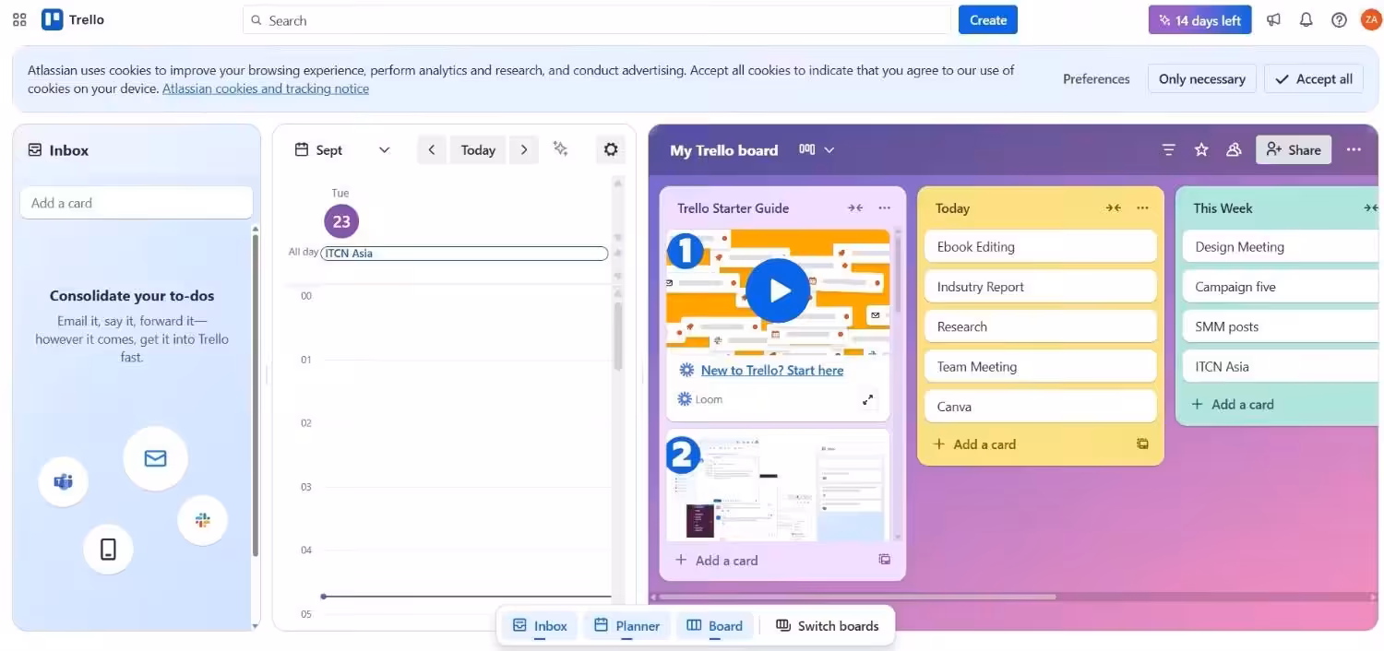Accept all cookies

tap(1314, 78)
